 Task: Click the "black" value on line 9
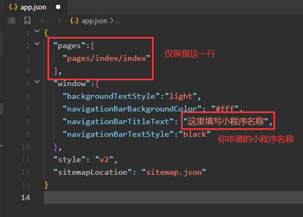pos(195,134)
